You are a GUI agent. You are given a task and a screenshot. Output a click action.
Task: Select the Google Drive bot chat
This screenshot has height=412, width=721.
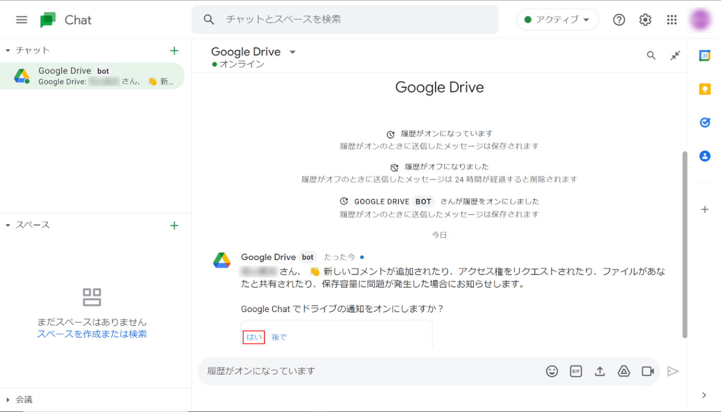pyautogui.click(x=92, y=76)
